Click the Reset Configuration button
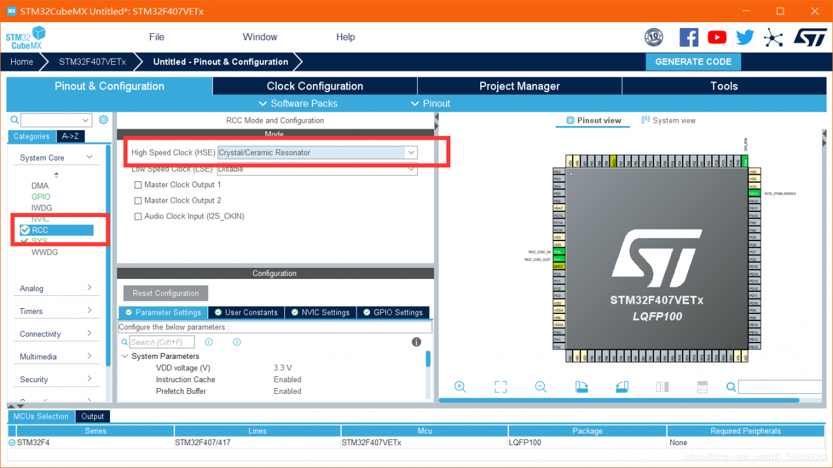This screenshot has width=833, height=468. coord(166,293)
